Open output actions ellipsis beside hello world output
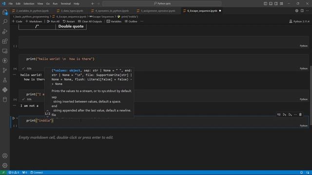312x175 pixels. pos(14,75)
